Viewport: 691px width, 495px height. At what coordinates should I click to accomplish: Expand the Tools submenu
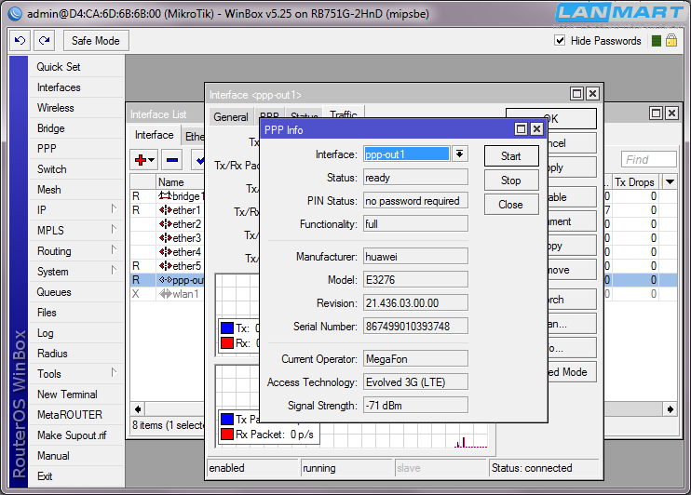click(114, 372)
